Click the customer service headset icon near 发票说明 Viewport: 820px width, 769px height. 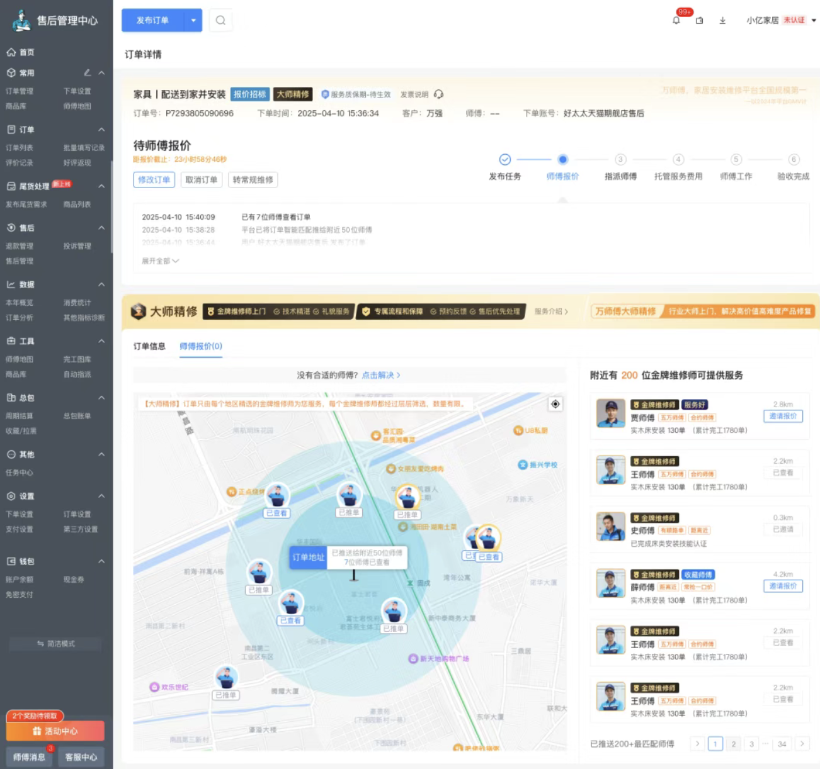tap(438, 94)
